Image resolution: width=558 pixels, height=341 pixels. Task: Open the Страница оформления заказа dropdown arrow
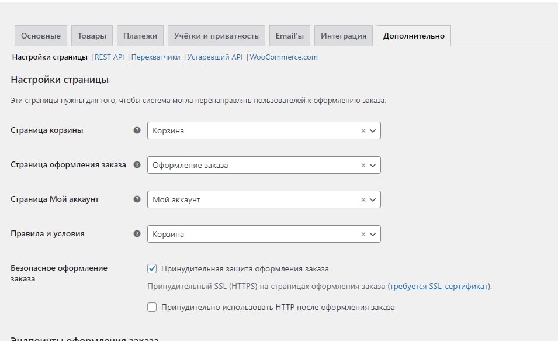pyautogui.click(x=373, y=166)
